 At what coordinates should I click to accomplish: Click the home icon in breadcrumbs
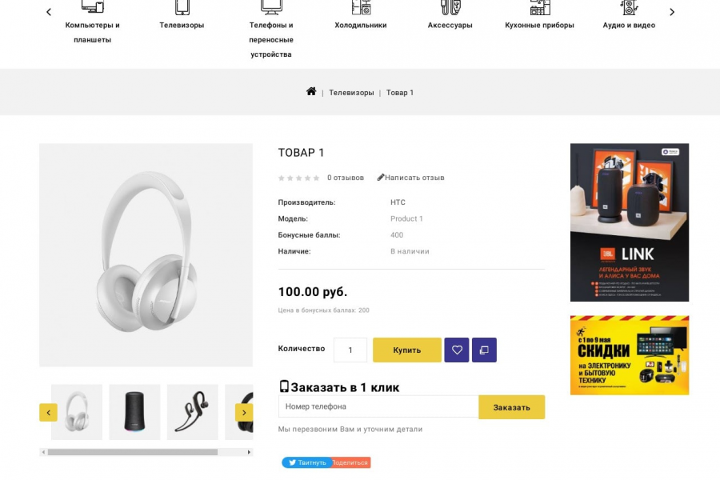[311, 92]
